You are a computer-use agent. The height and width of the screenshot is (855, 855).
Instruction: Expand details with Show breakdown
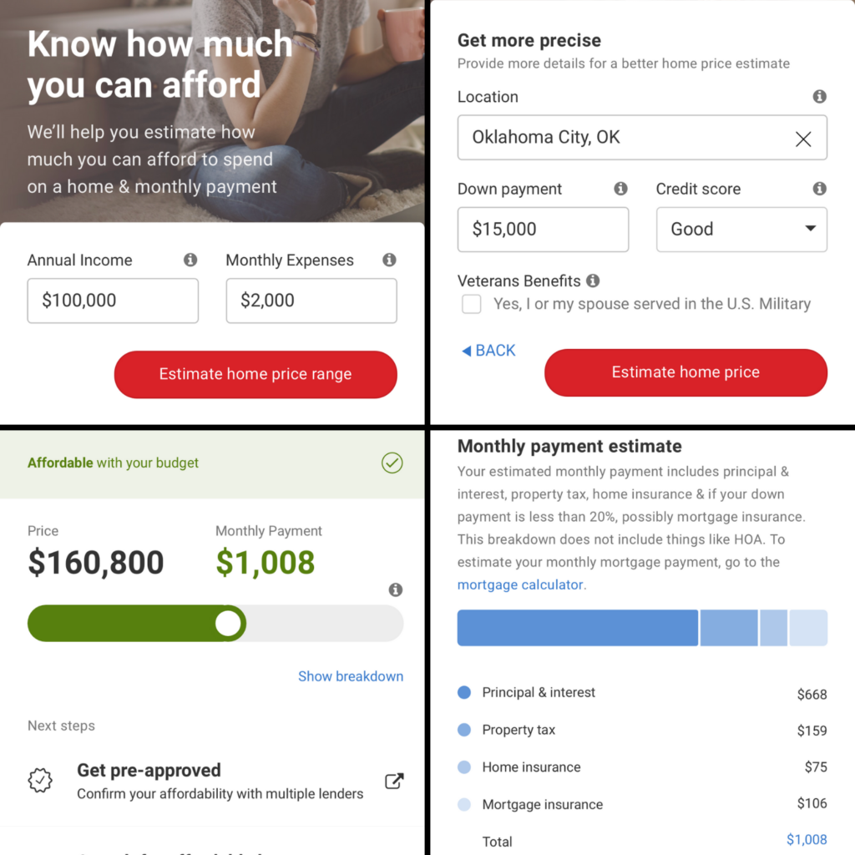click(x=351, y=676)
